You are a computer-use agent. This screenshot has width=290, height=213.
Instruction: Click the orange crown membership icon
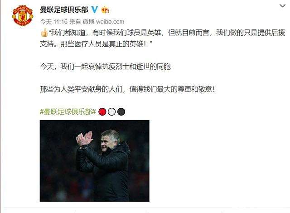tap(105, 10)
